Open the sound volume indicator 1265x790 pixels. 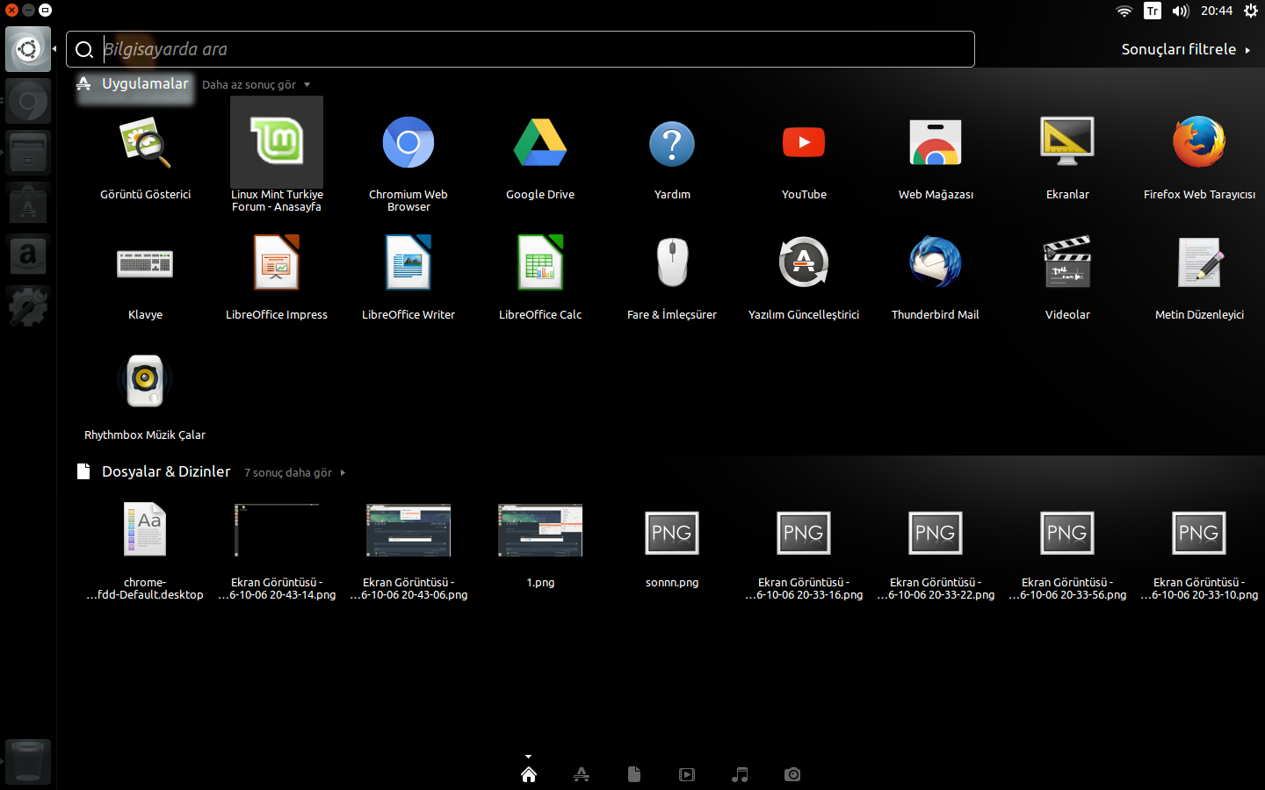[x=1181, y=11]
